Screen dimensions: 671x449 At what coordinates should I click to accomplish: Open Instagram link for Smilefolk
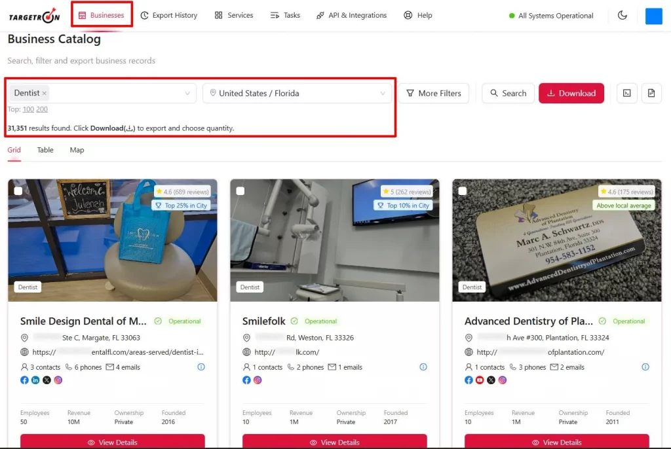[x=258, y=380]
